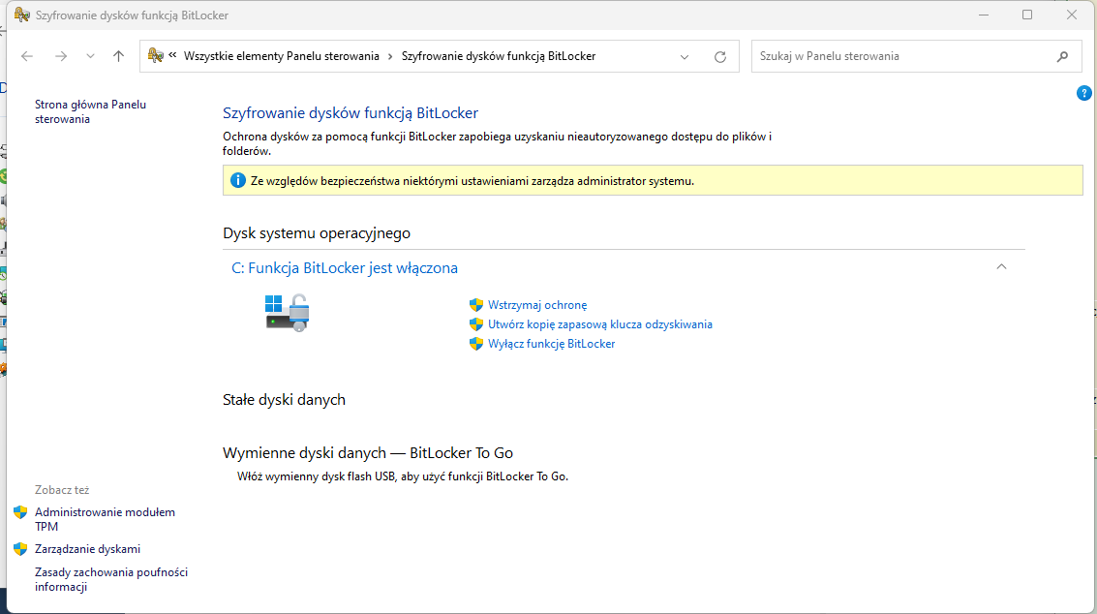Click Wymienne dyski danych — BitLocker To Go heading

[368, 453]
